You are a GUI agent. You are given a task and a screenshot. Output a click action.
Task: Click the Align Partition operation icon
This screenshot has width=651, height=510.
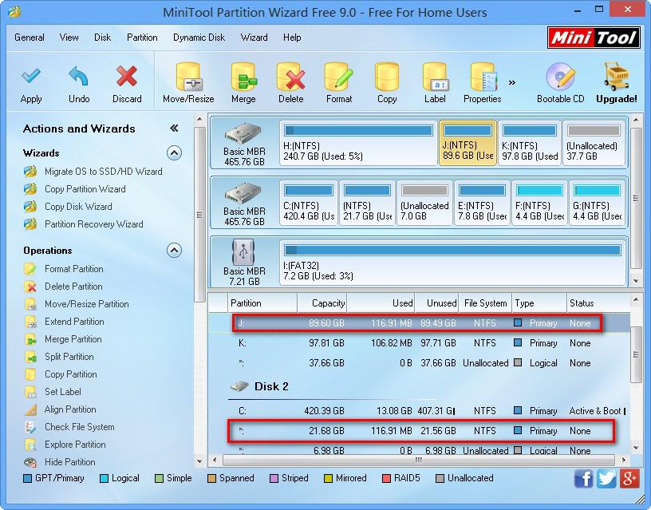(x=30, y=409)
